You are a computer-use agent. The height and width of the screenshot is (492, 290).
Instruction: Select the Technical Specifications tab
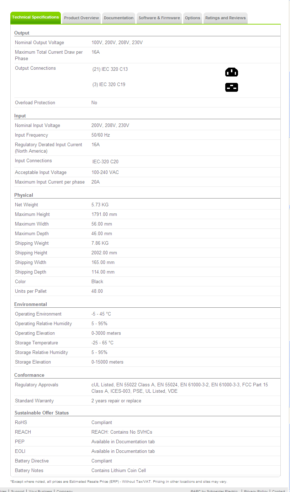tap(36, 17)
